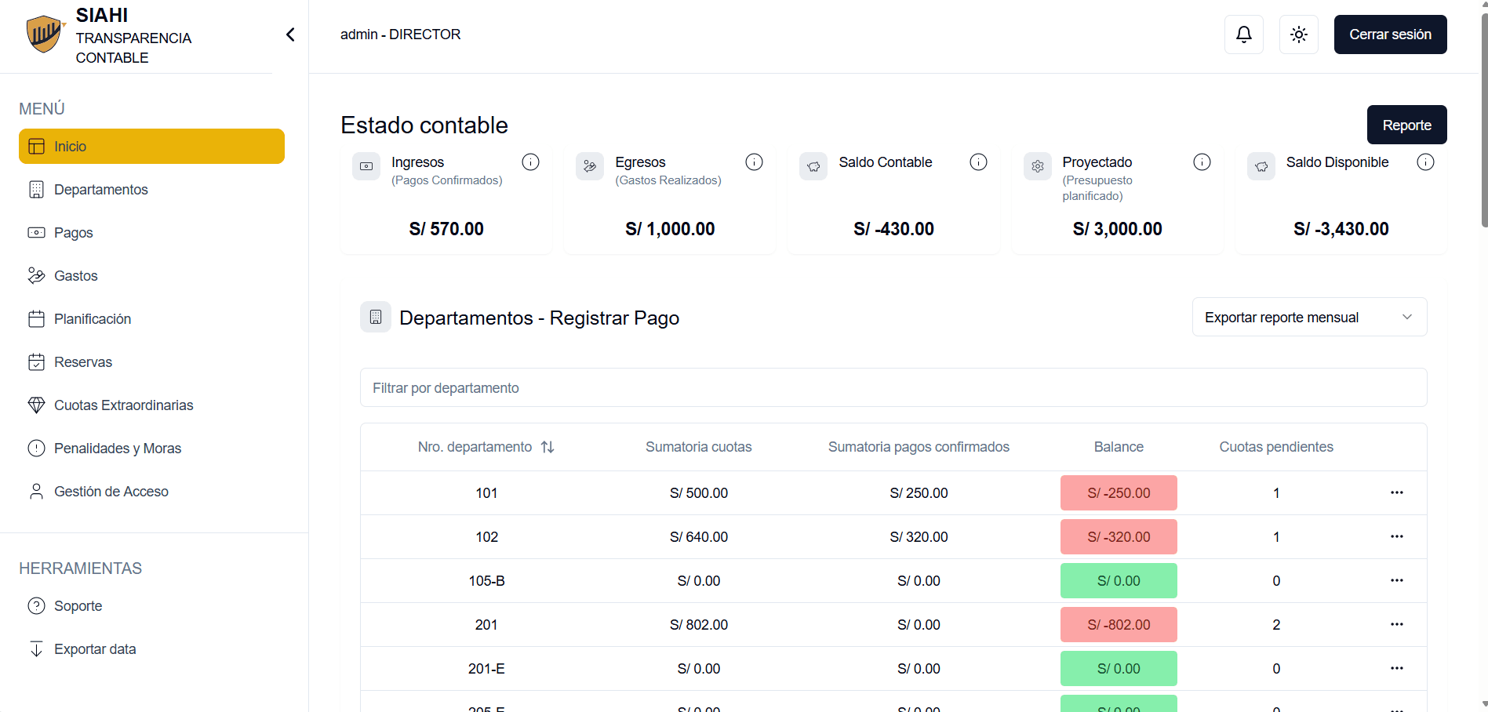1488x712 pixels.
Task: Click the green S/ 0.00 badge for 105-B
Action: tap(1119, 581)
